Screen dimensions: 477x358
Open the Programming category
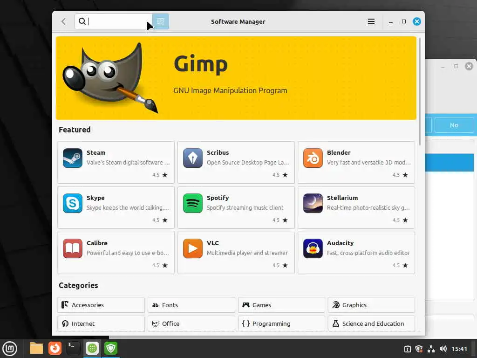tap(281, 324)
